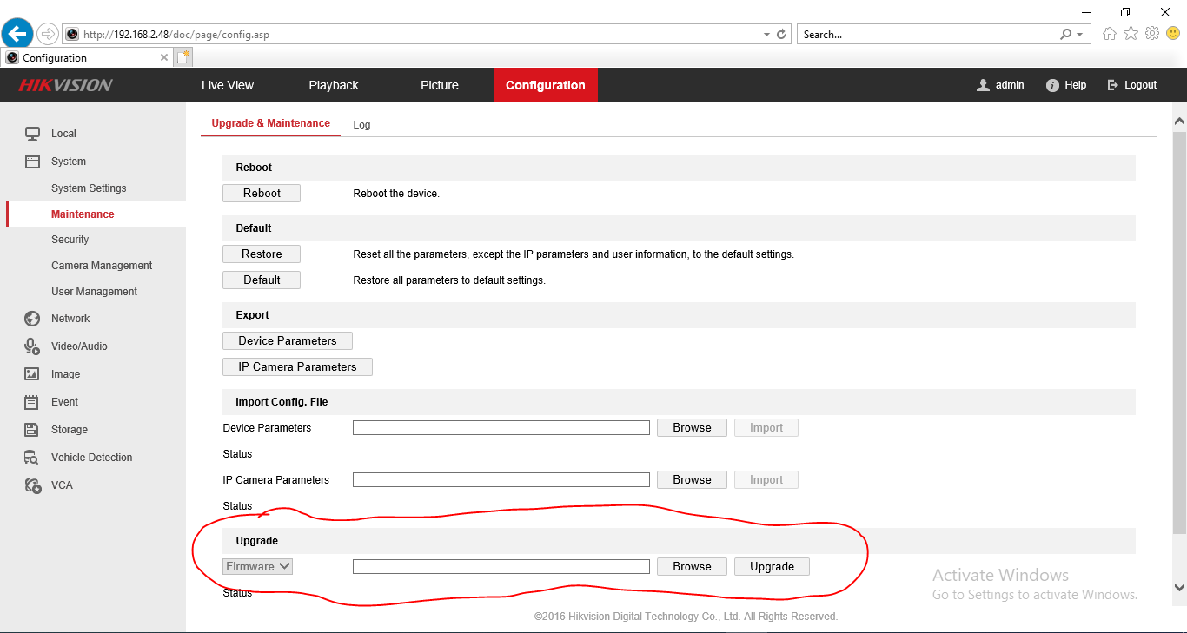Click the Network globe icon in sidebar
The width and height of the screenshot is (1187, 633).
[x=32, y=319]
